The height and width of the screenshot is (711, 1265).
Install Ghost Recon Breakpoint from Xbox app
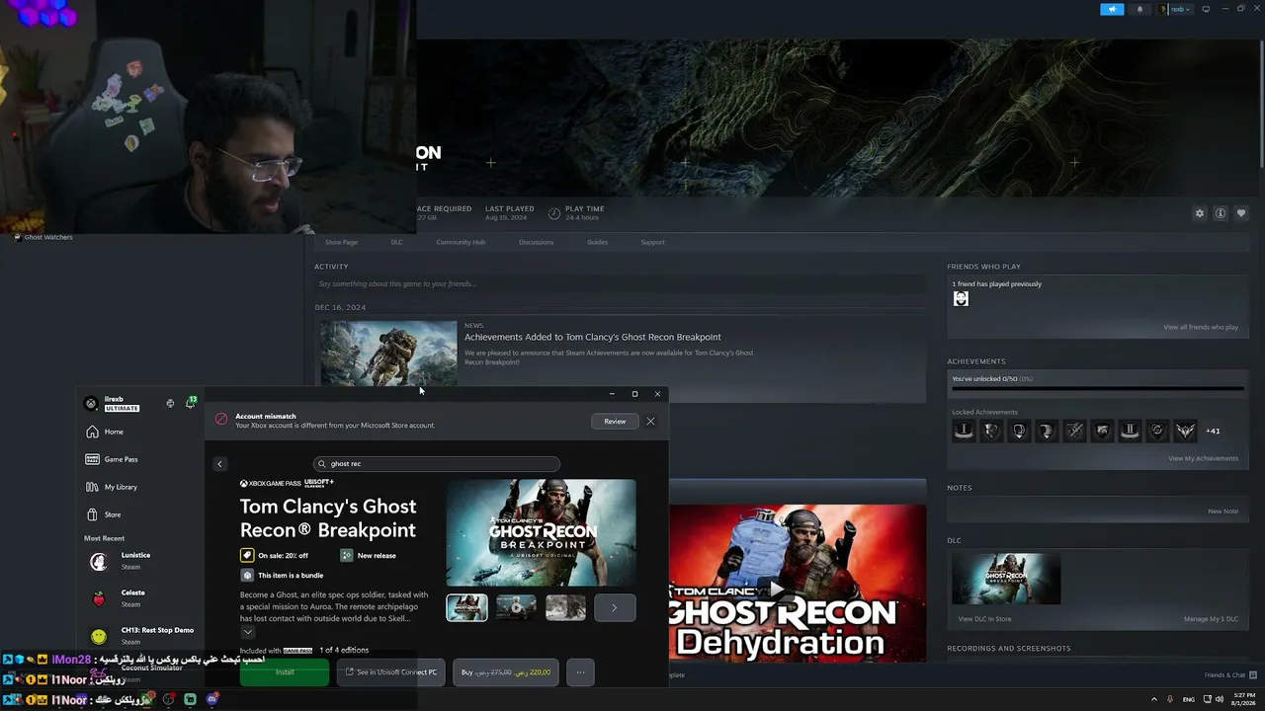(x=285, y=672)
